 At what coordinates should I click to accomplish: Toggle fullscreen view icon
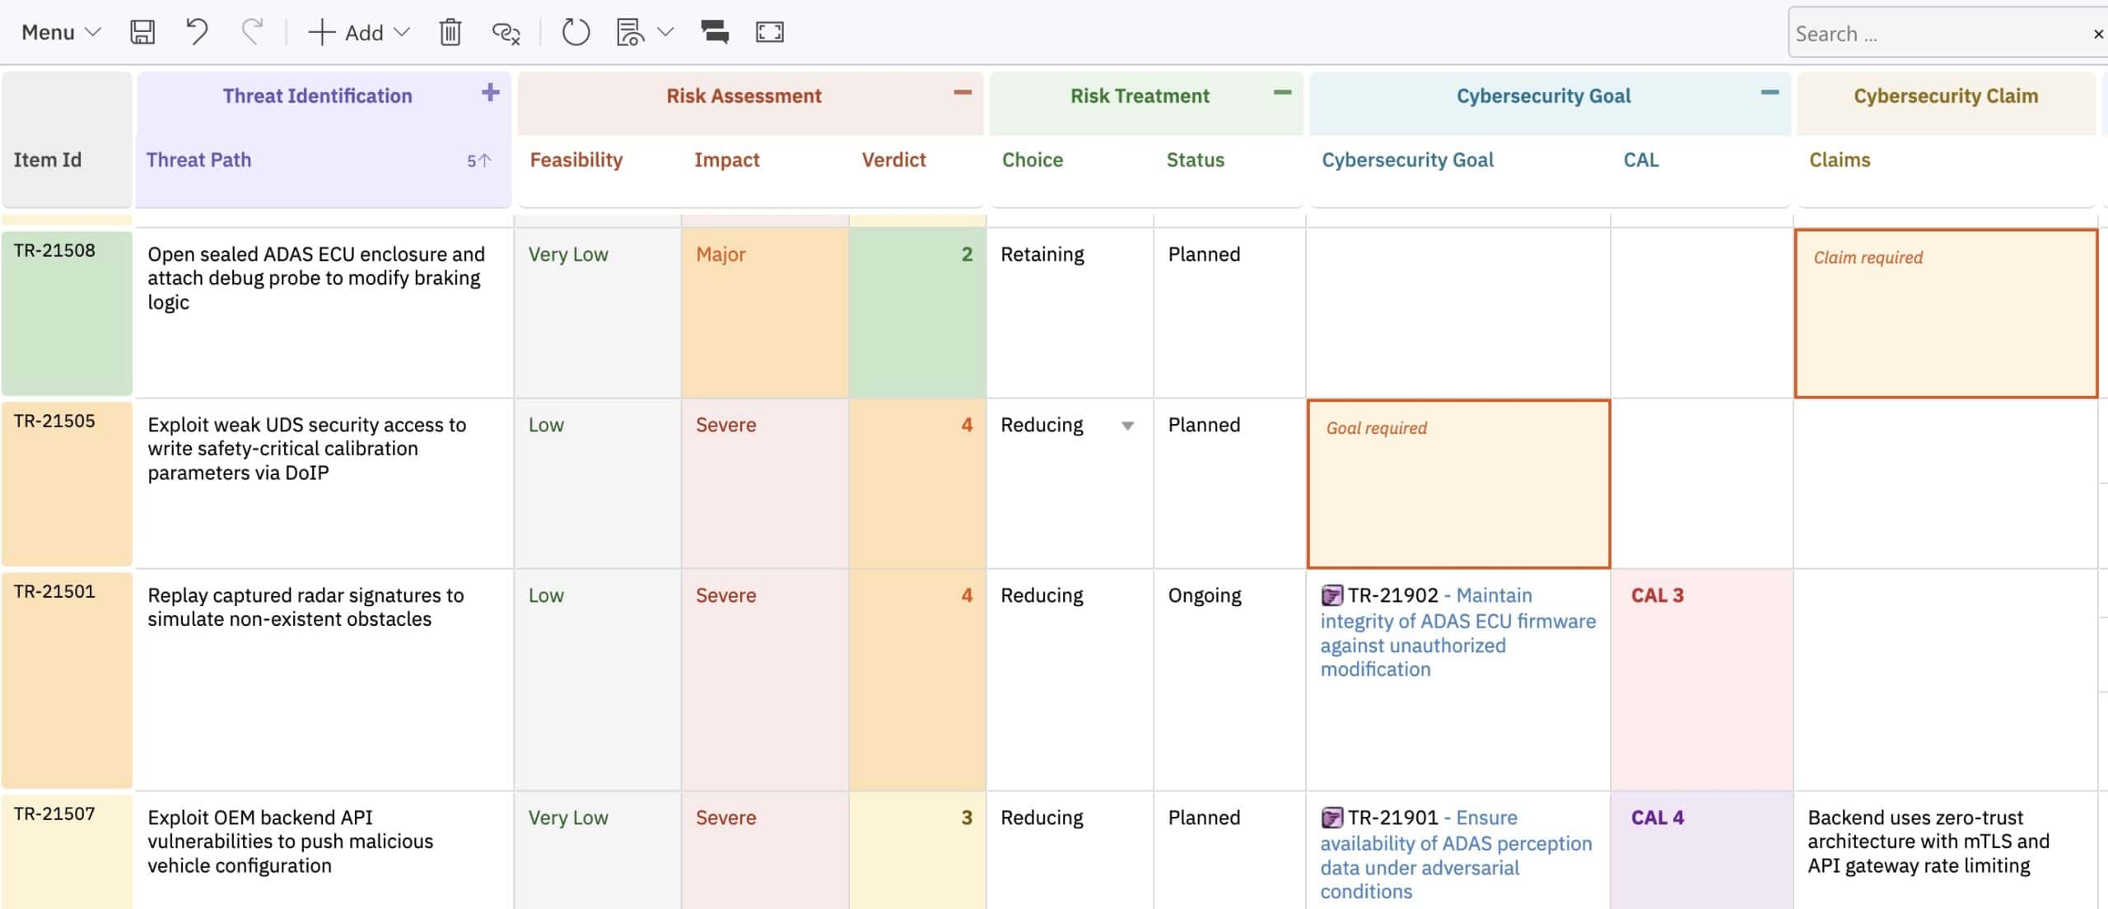769,32
